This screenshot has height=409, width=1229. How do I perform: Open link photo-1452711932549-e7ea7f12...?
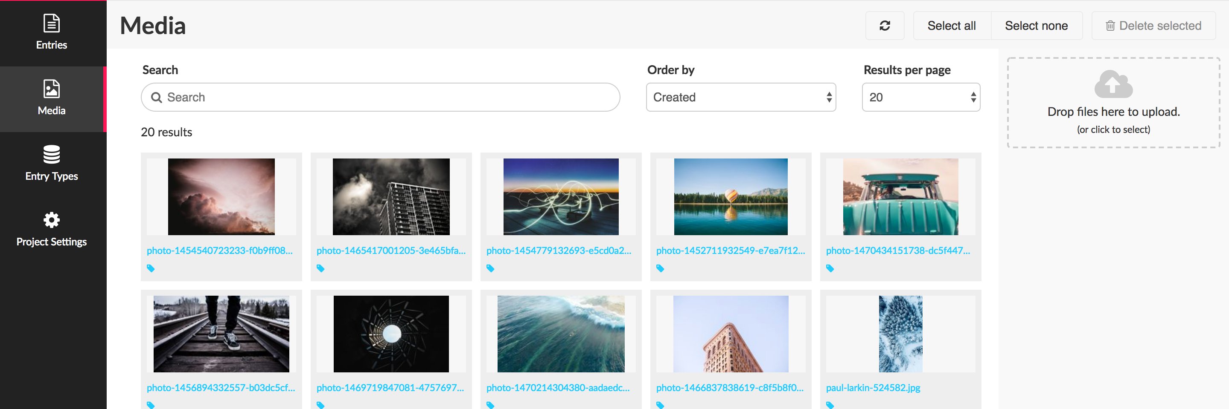click(731, 251)
